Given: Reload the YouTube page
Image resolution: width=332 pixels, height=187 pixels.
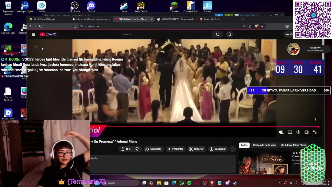Looking at the screenshot, I should coord(41,26).
